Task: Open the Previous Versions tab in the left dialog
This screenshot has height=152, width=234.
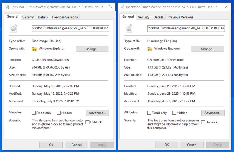Action: (x=65, y=17)
